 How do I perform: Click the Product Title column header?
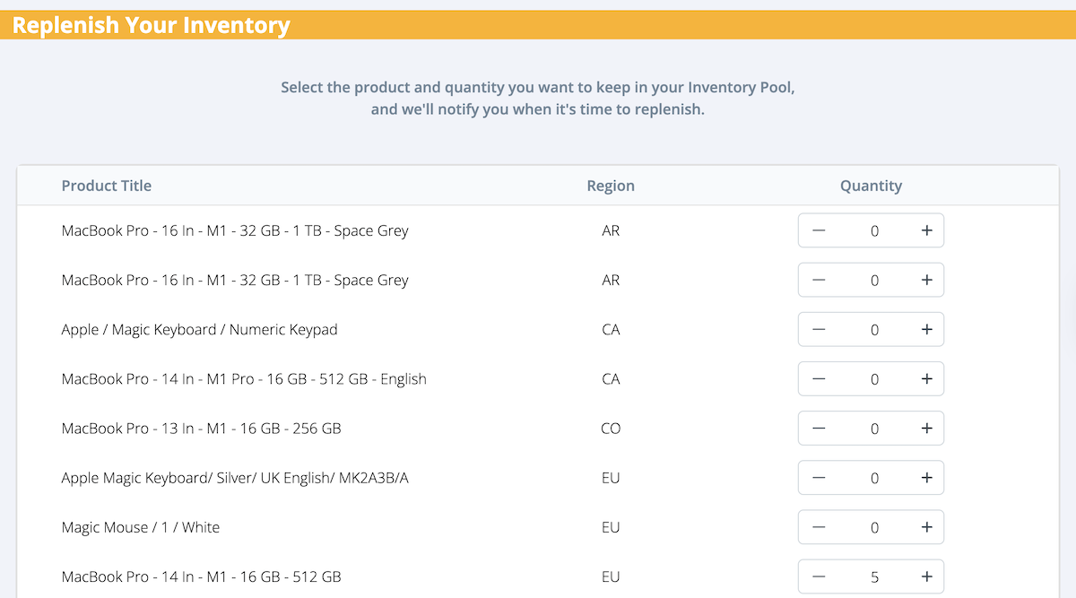coord(107,186)
